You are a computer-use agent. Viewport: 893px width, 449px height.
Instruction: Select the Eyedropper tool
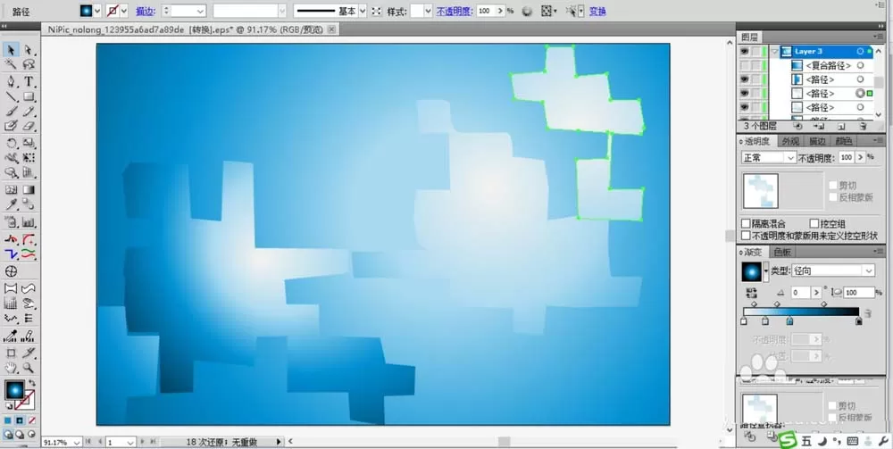(11, 204)
